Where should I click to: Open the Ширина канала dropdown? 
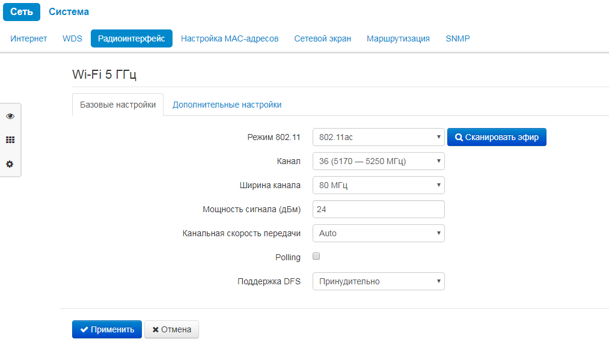coord(378,185)
